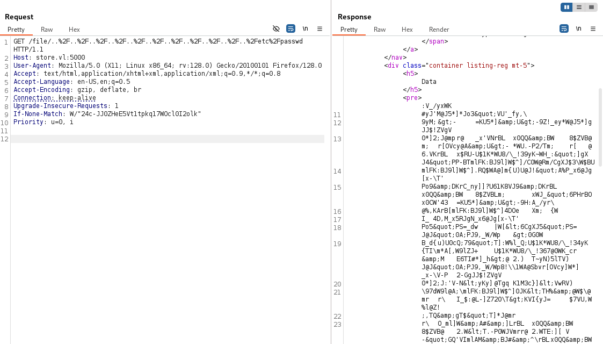Click the opening pre tag in Response
Viewport: 603px width, 344px height.
(x=412, y=98)
